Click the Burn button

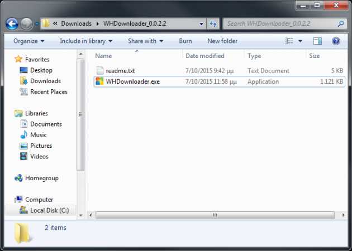(185, 41)
